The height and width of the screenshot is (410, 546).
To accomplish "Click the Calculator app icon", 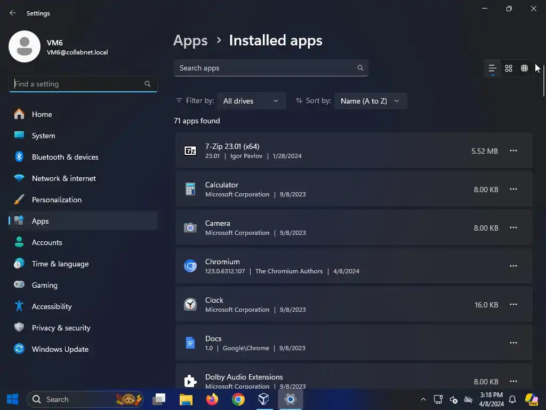I will (x=190, y=190).
